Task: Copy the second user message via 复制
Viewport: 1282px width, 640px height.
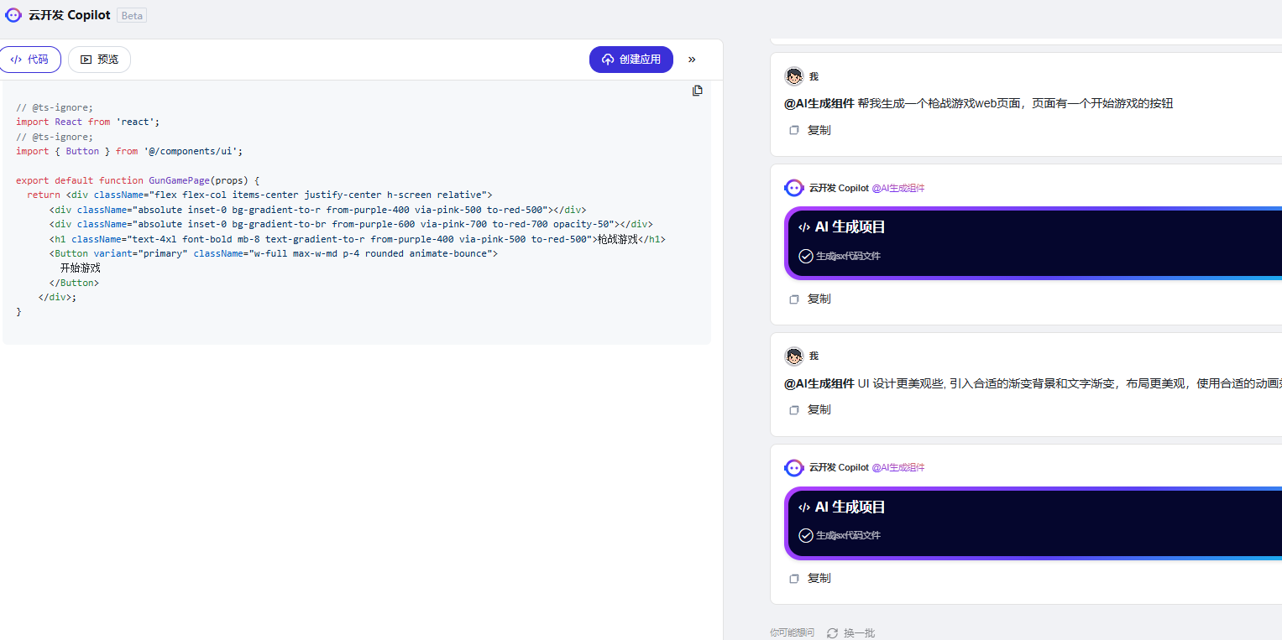Action: (810, 409)
